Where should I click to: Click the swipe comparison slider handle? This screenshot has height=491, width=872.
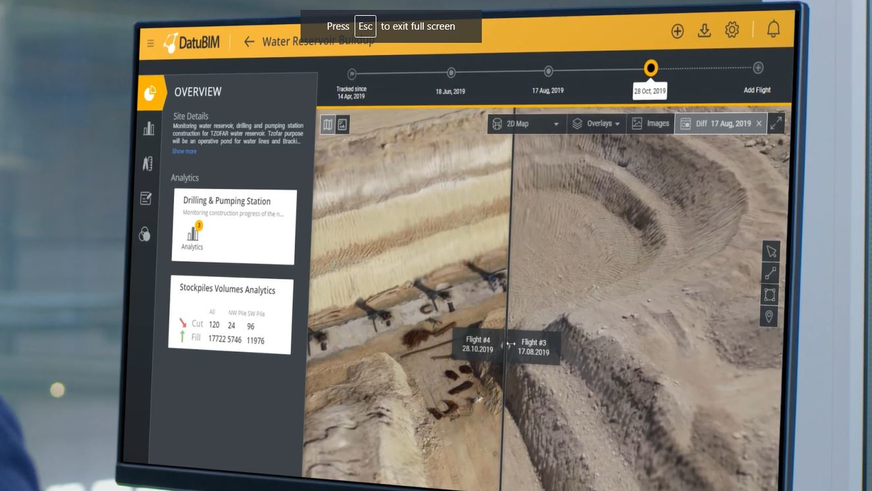[509, 345]
